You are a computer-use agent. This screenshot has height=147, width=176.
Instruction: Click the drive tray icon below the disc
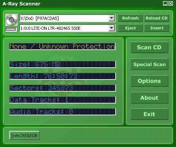click(x=11, y=29)
